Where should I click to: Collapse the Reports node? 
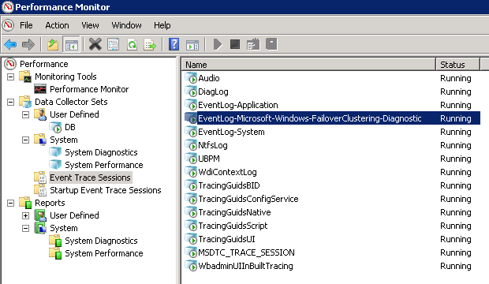point(10,204)
